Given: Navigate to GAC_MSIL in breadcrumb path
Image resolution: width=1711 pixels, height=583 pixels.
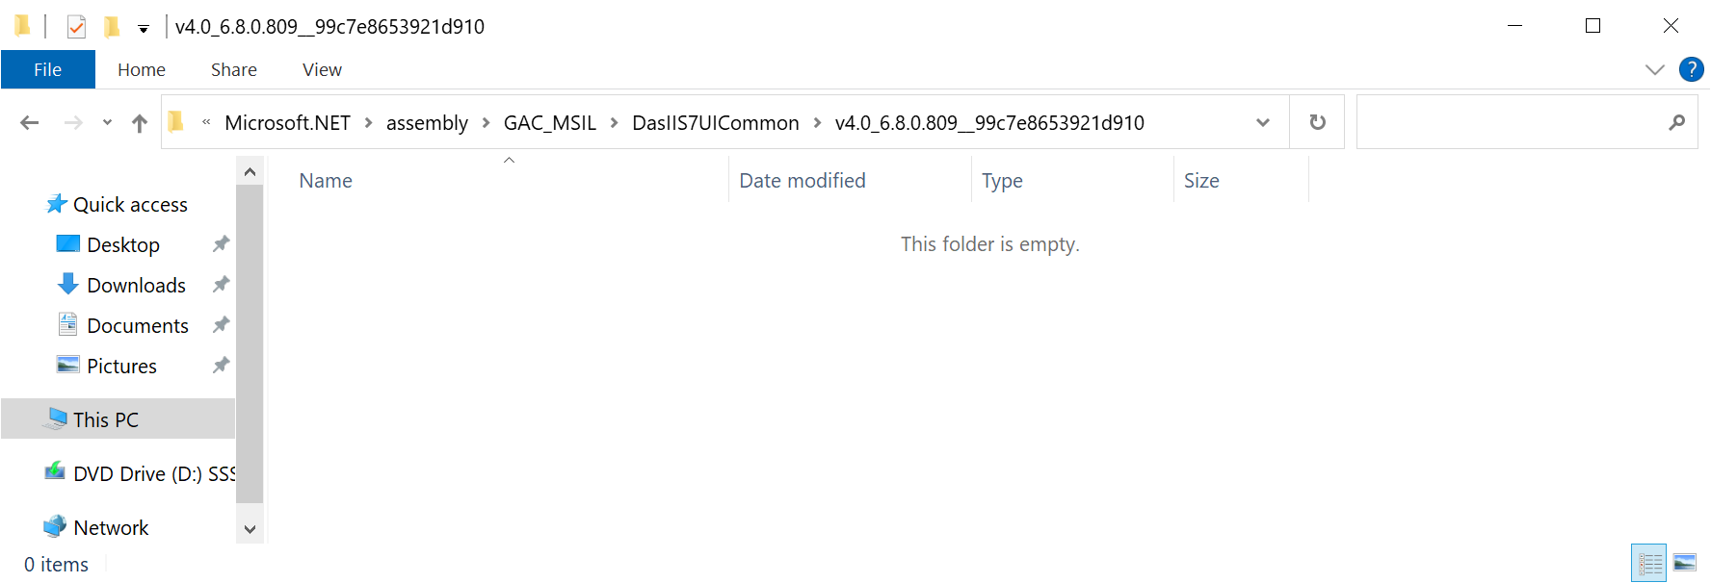Looking at the screenshot, I should 549,122.
